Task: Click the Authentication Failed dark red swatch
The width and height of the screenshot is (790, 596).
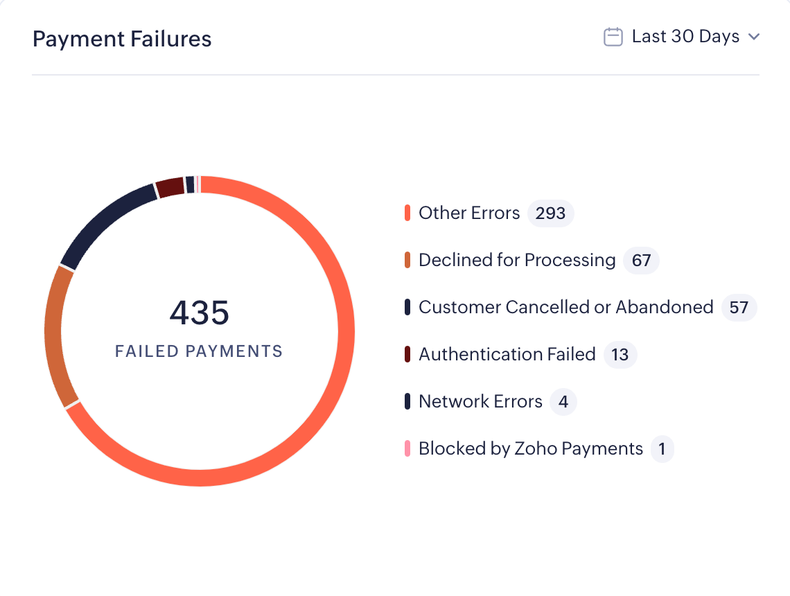Action: pos(407,354)
